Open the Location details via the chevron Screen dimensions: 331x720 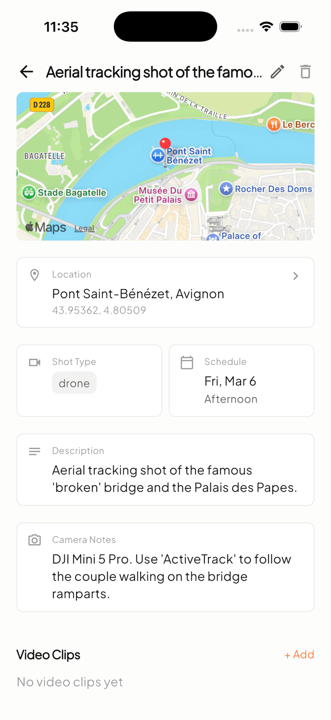click(x=296, y=276)
